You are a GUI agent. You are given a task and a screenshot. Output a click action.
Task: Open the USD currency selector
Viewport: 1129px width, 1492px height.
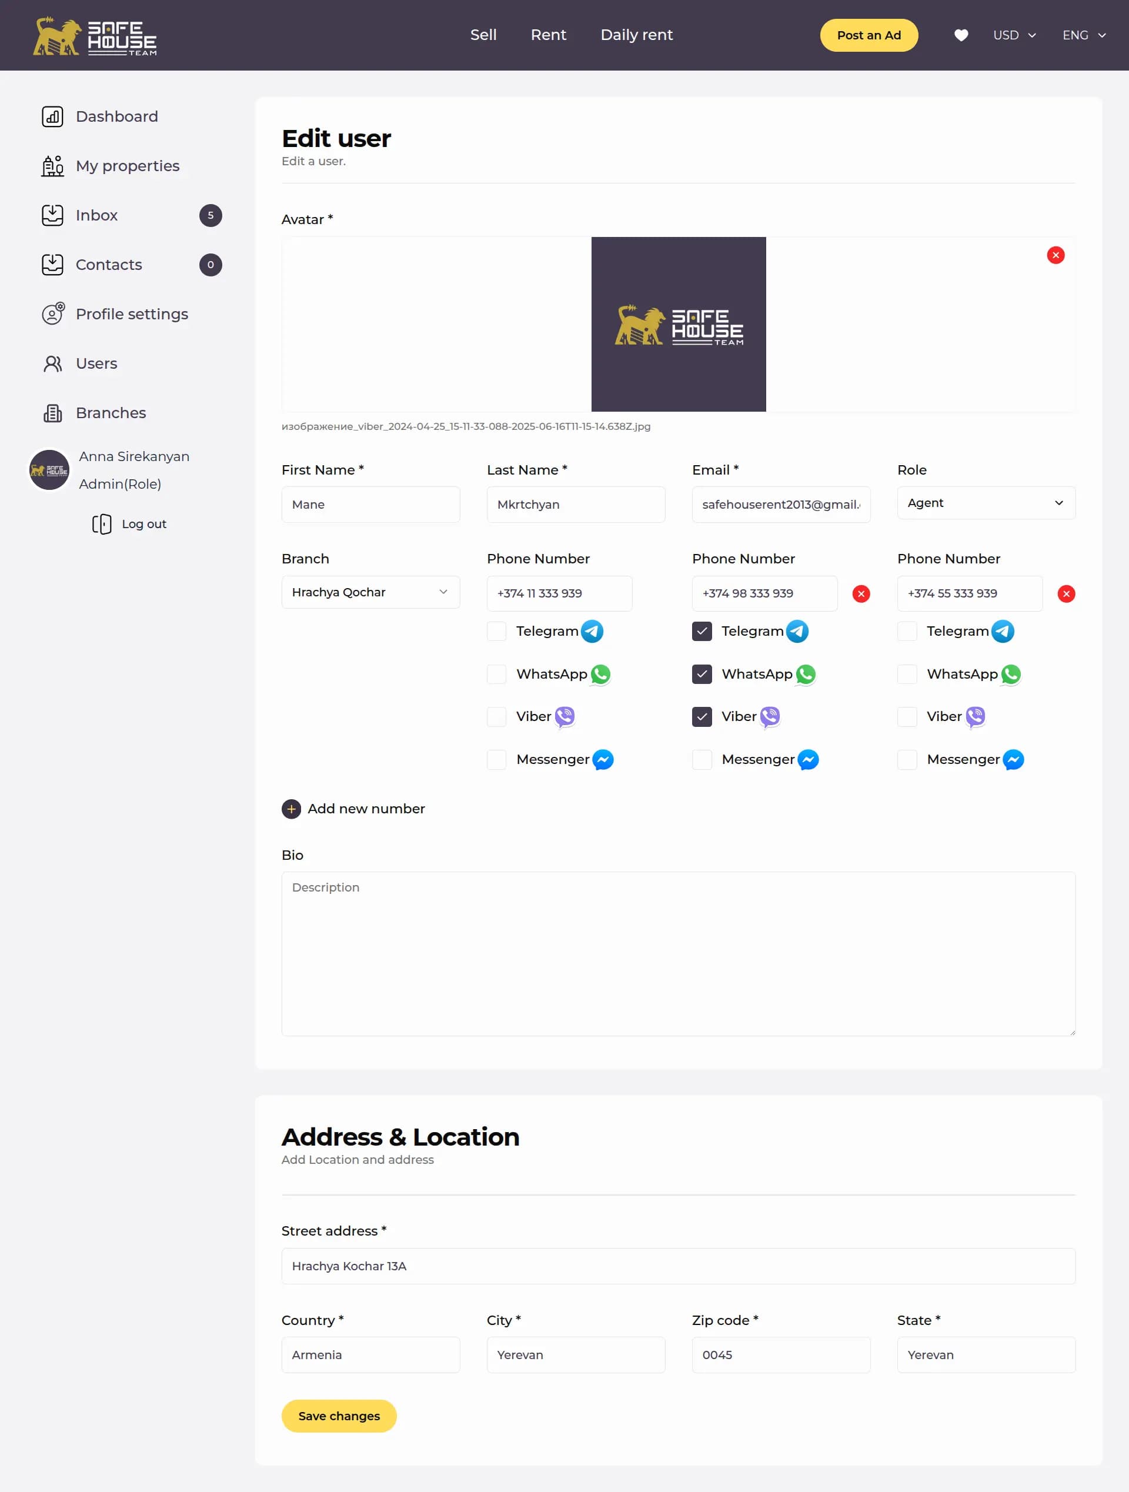tap(1014, 35)
